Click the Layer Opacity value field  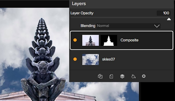[x=164, y=13]
